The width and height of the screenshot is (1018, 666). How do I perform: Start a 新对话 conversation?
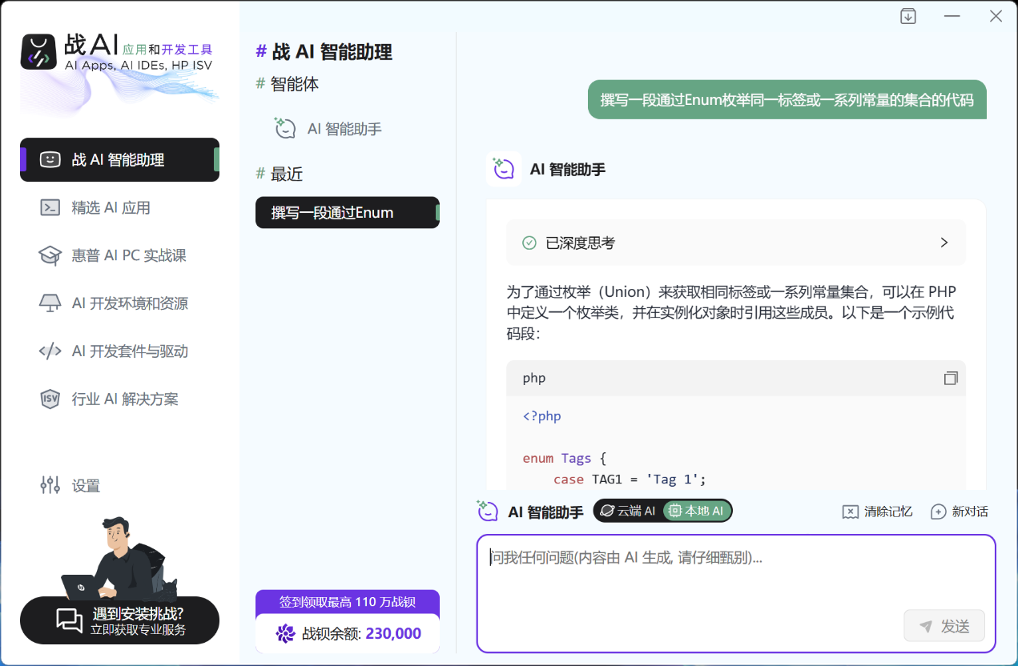coord(960,511)
